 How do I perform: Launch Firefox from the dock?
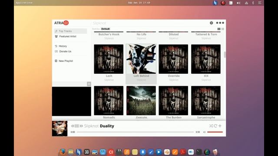[x=62, y=152]
